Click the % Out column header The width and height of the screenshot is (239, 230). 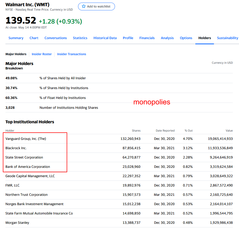(x=189, y=131)
